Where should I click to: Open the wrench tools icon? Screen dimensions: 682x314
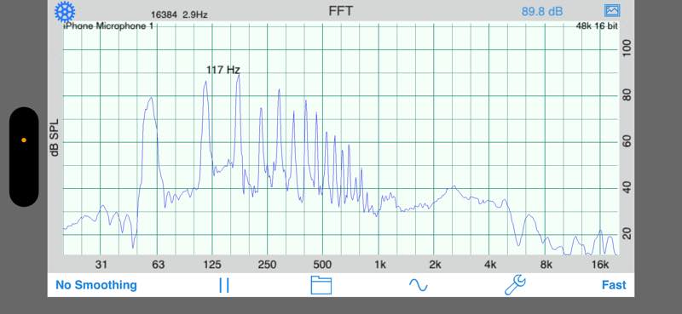click(x=515, y=285)
